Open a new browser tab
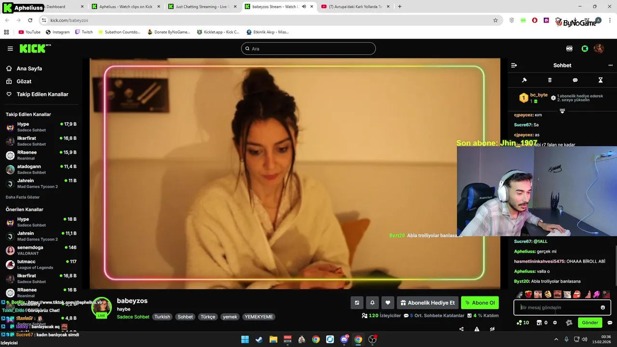The image size is (617, 347). click(400, 7)
